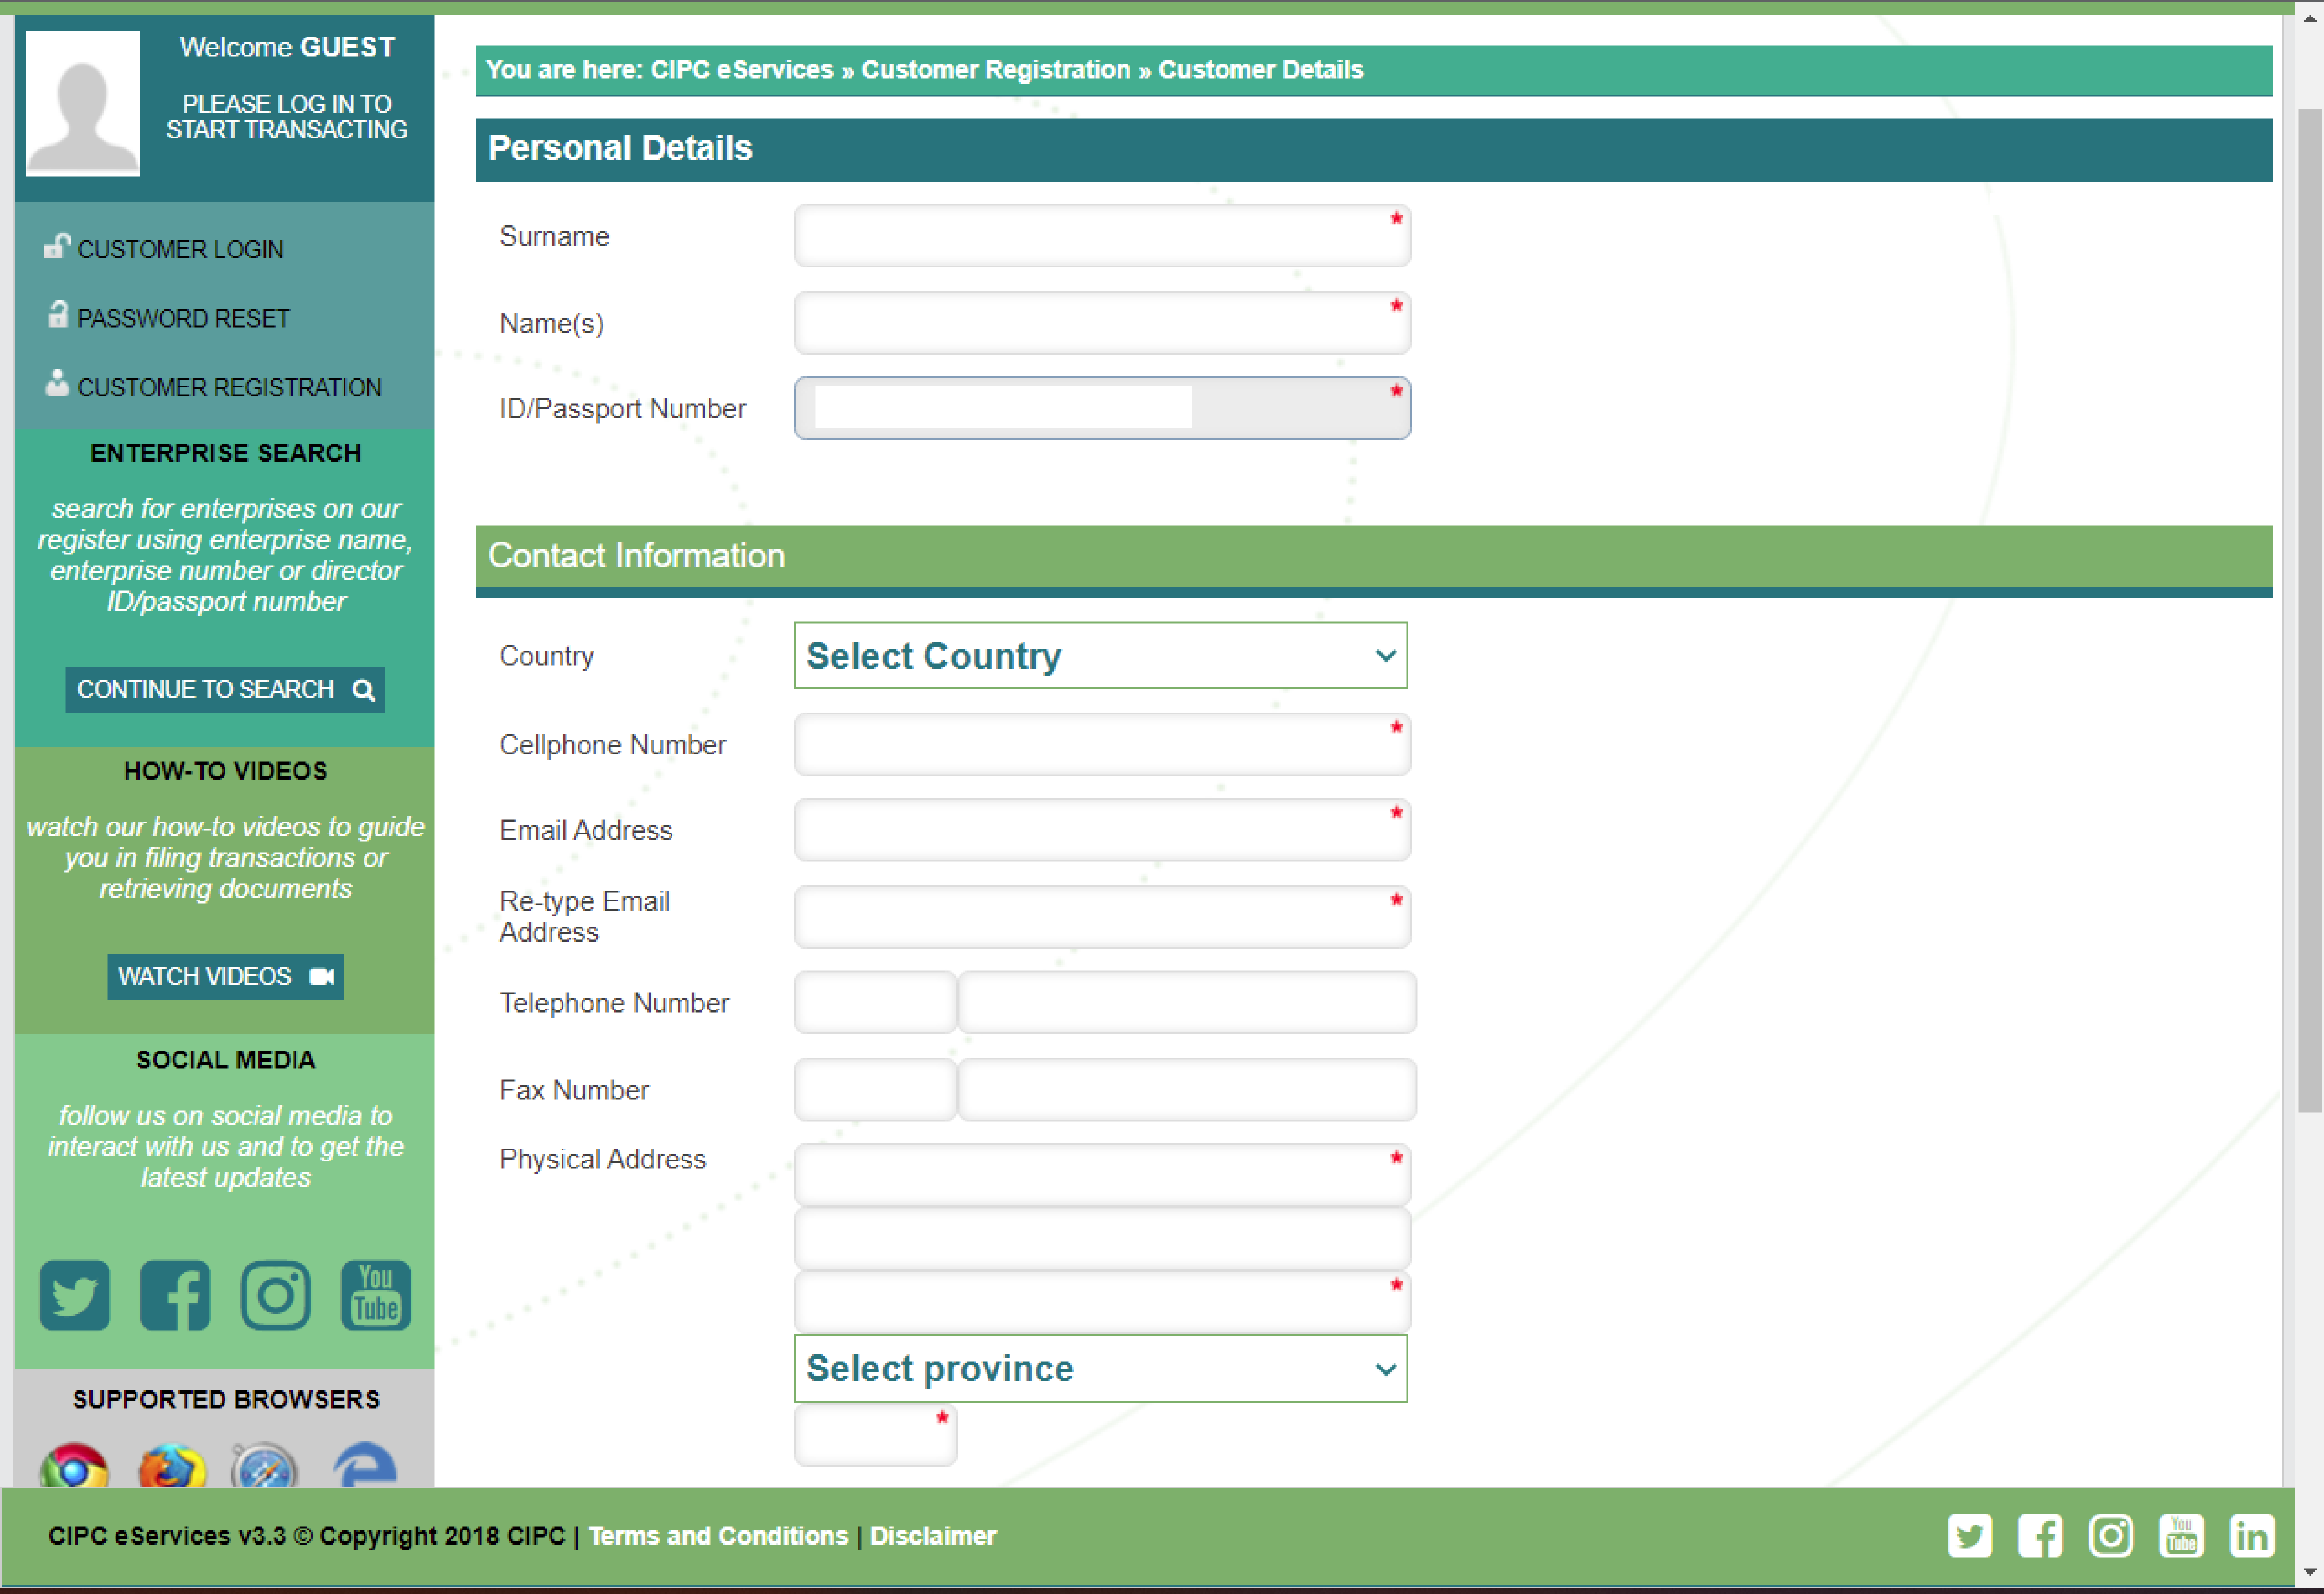2324x1594 pixels.
Task: Click the Twitter icon in the footer bar
Action: [1969, 1535]
